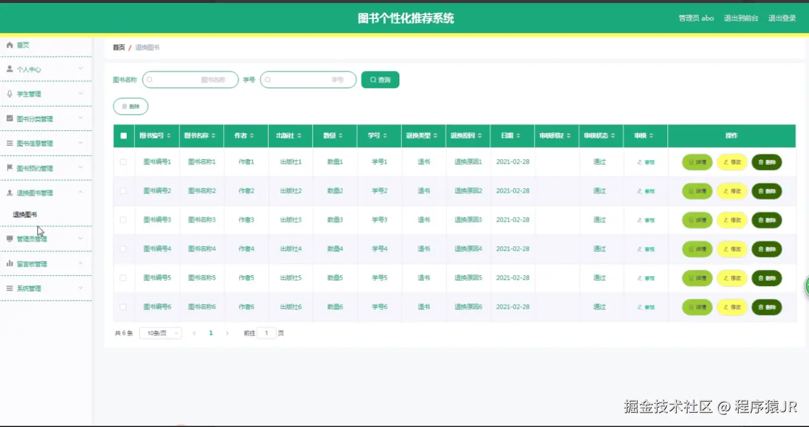Sort by 图书编号 column arrows
The width and height of the screenshot is (809, 427).
pos(168,136)
